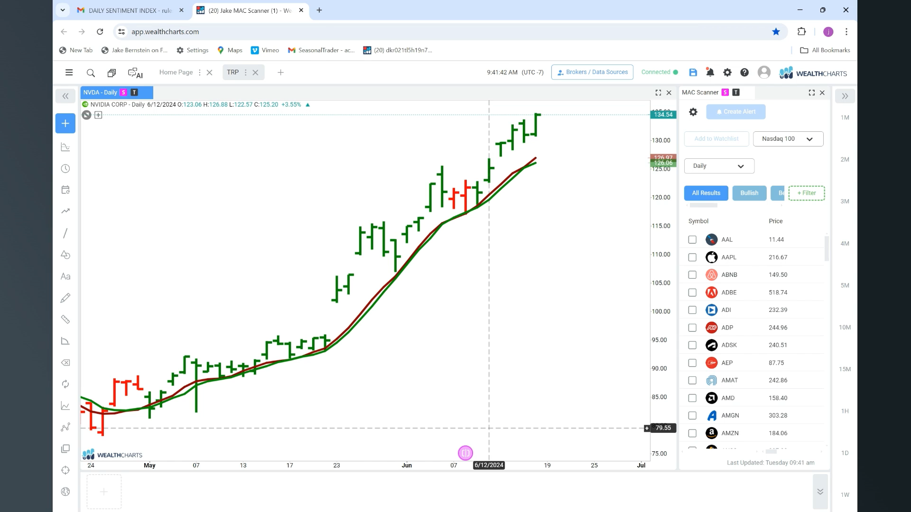Screen dimensions: 911x512
Task: Select the AMGN row symbol
Action: click(730, 416)
